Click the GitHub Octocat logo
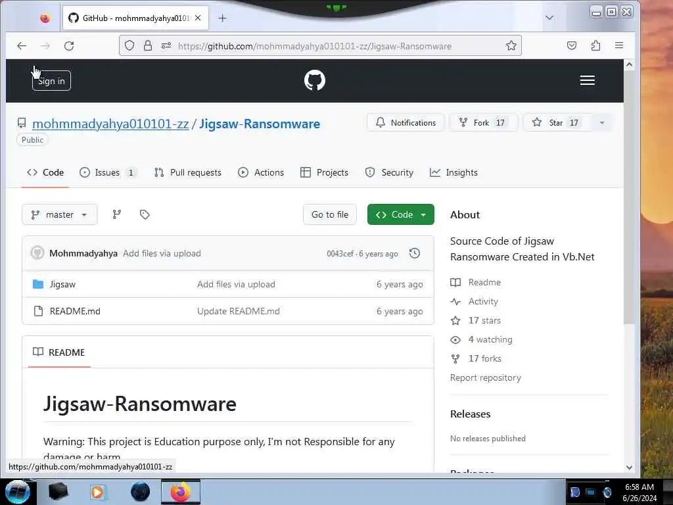 [315, 80]
